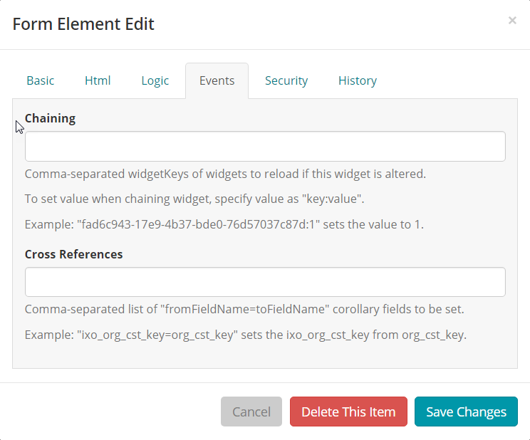Screen dimensions: 530x440
Task: Click the Form Element Edit title
Action: pyautogui.click(x=83, y=24)
